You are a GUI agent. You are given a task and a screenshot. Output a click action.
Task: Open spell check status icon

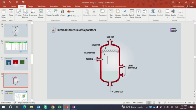tap(15, 103)
